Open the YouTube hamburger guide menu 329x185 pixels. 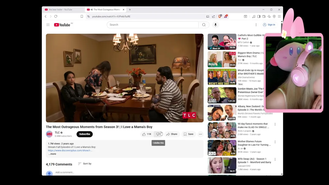pyautogui.click(x=48, y=25)
